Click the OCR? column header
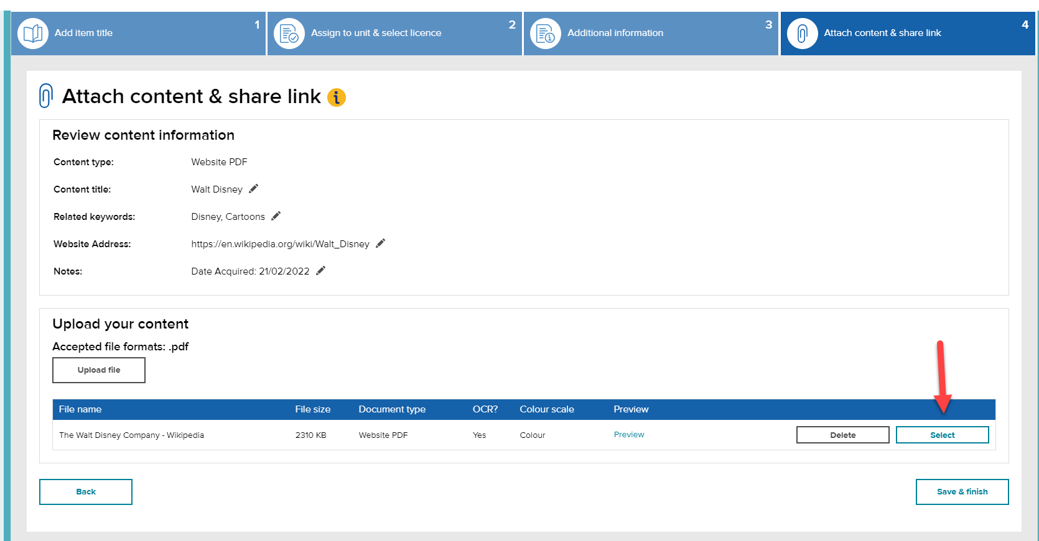Viewport: 1039px width, 541px height. 485,409
